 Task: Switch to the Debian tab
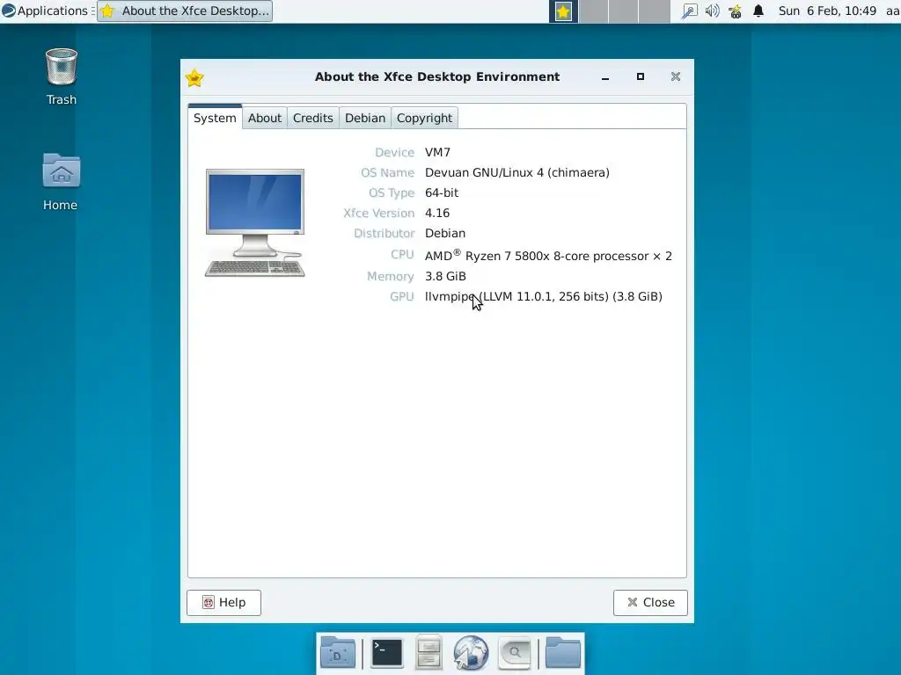tap(365, 118)
